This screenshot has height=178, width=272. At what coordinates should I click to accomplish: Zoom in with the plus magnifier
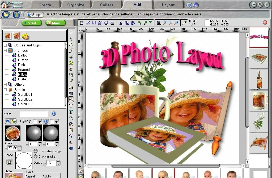coord(165,23)
